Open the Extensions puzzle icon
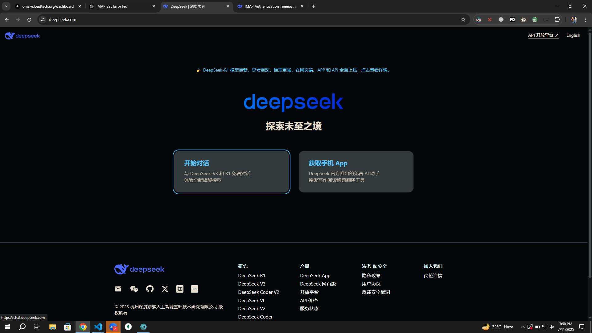The width and height of the screenshot is (592, 333). (557, 19)
